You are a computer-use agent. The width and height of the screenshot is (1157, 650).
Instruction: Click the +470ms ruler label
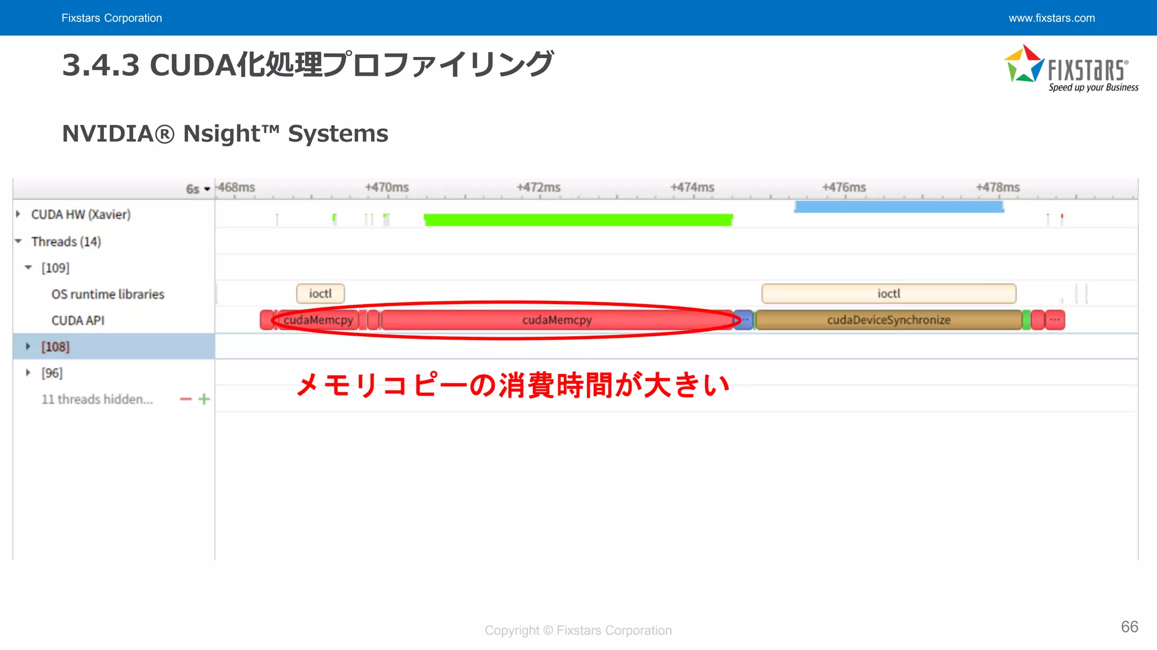tap(387, 187)
